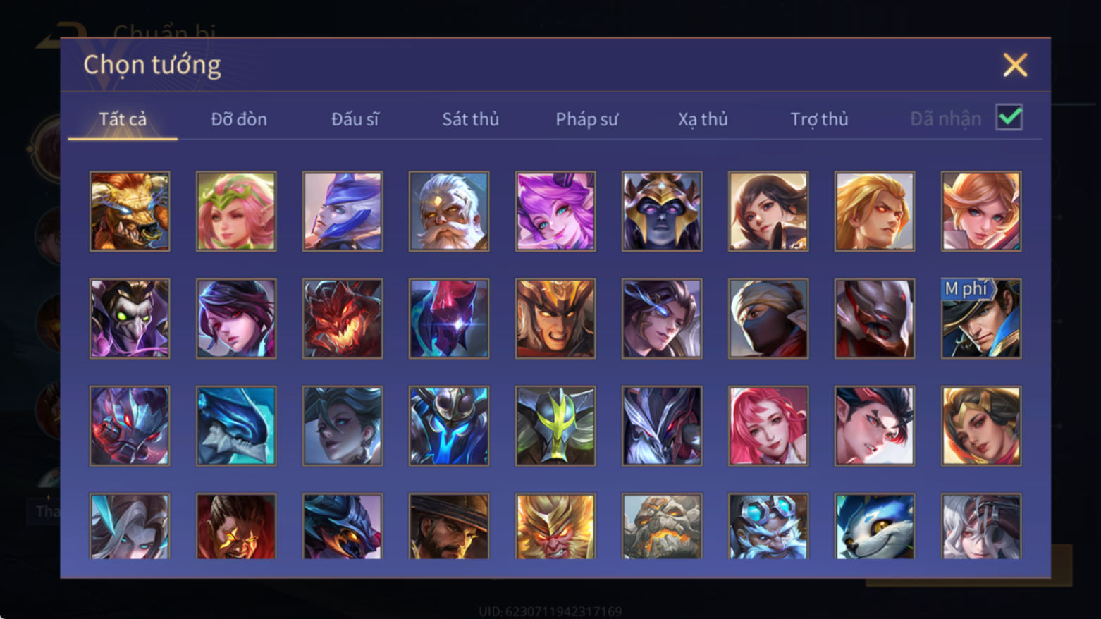Select the golden bull hero portrait
Screen dimensions: 1101x619
click(x=130, y=212)
